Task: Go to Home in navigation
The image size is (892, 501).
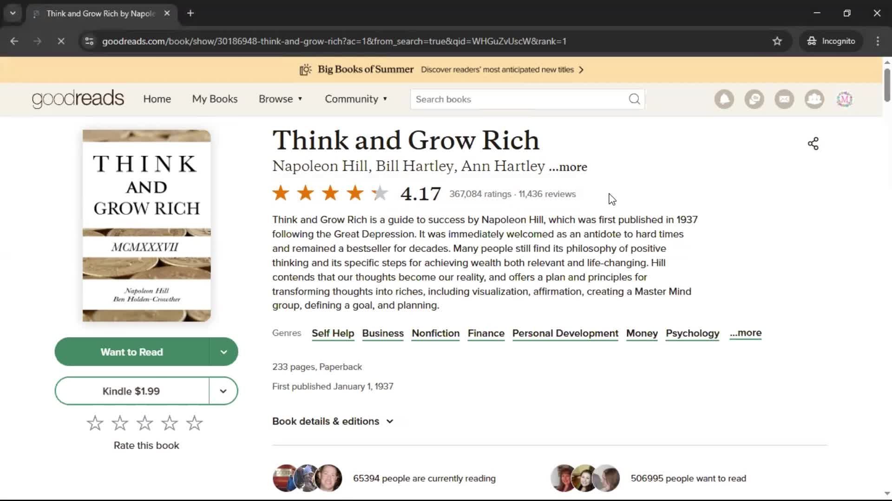Action: 157,99
